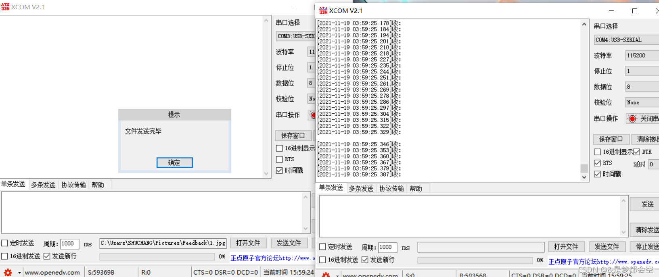This screenshot has width=659, height=277.
Task: Click file path field showing 1.jpg in left window
Action: point(163,243)
